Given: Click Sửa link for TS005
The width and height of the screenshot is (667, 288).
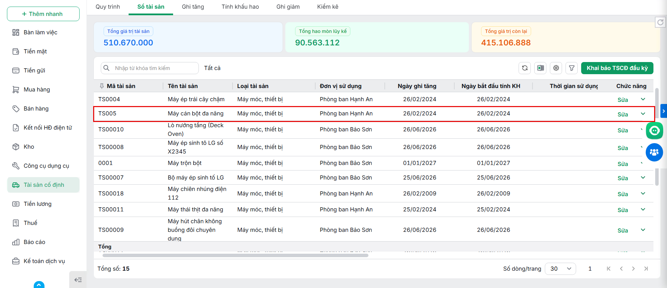Looking at the screenshot, I should click(623, 114).
